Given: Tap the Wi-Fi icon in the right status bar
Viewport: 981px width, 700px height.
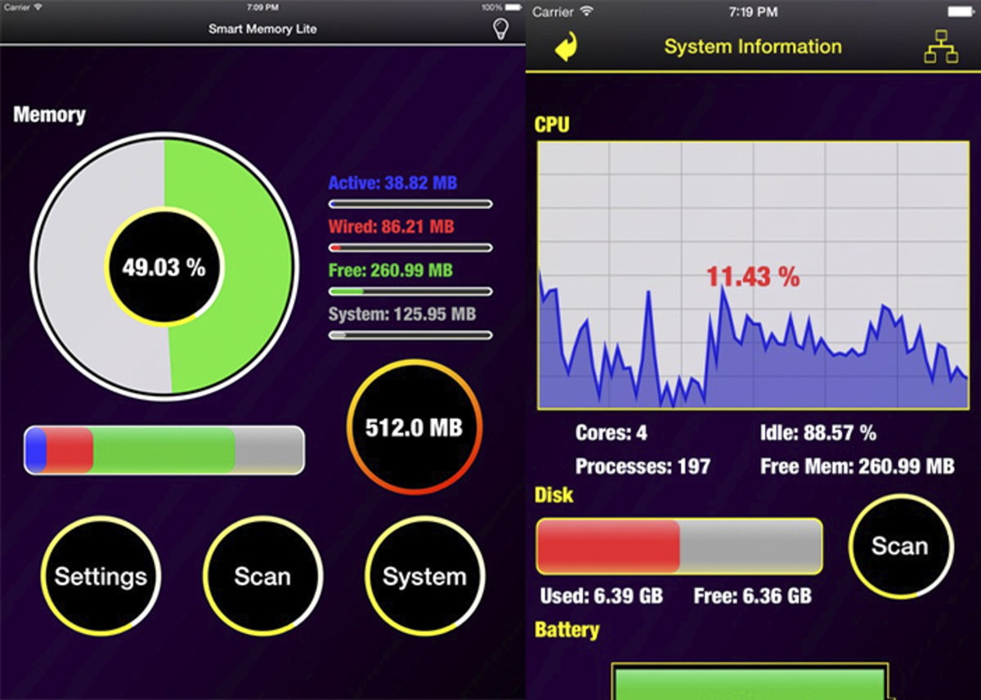Looking at the screenshot, I should pyautogui.click(x=586, y=11).
